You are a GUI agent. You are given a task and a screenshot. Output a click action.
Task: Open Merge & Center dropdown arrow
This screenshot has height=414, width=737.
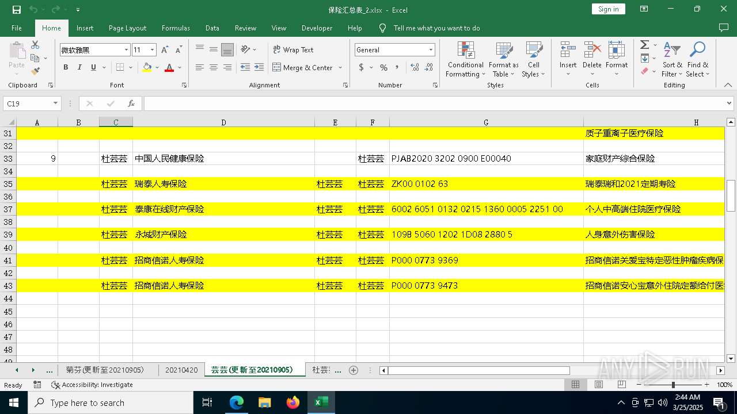coord(340,68)
